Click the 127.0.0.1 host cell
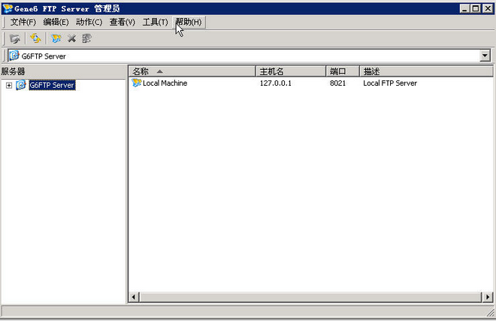 coord(276,83)
